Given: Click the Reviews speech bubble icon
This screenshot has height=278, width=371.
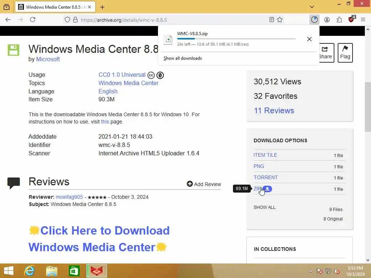Looking at the screenshot, I should click(x=14, y=183).
